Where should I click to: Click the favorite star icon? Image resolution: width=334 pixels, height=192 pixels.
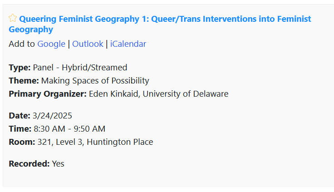[13, 18]
